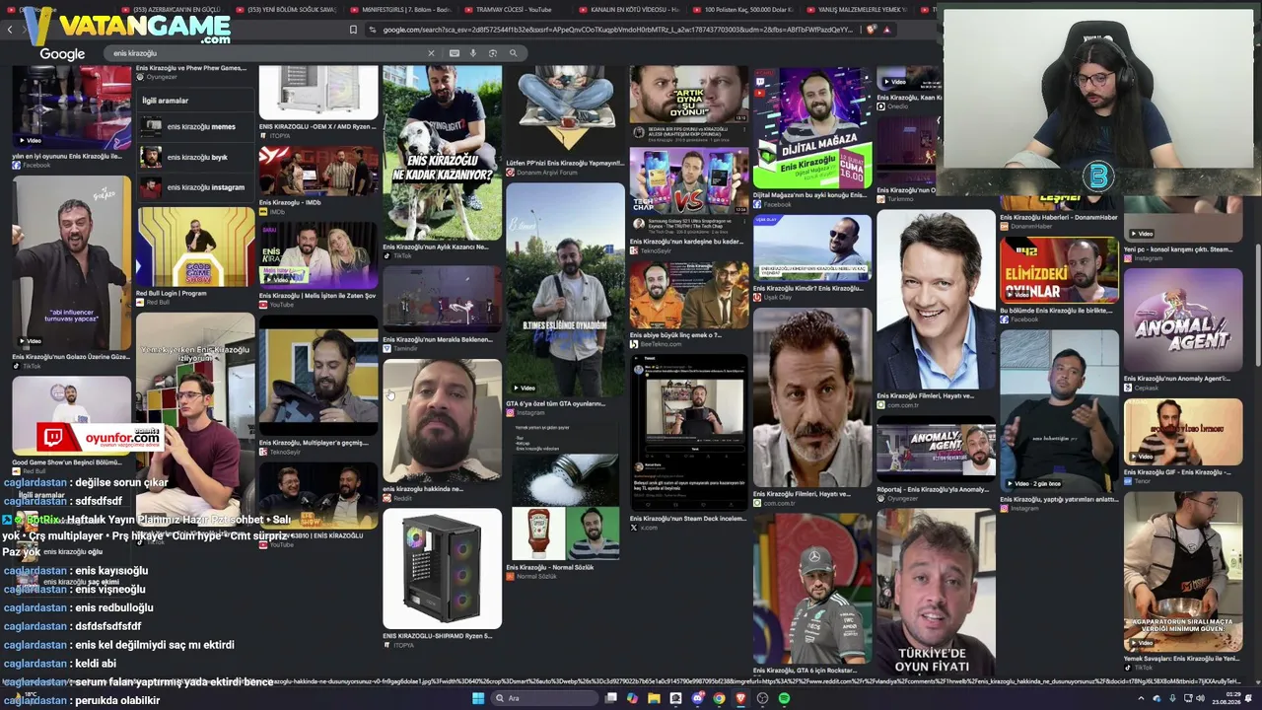The width and height of the screenshot is (1262, 710).
Task: Open Spotify from the taskbar
Action: pos(784,698)
